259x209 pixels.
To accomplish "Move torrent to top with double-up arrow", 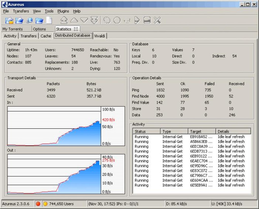I will point(64,20).
